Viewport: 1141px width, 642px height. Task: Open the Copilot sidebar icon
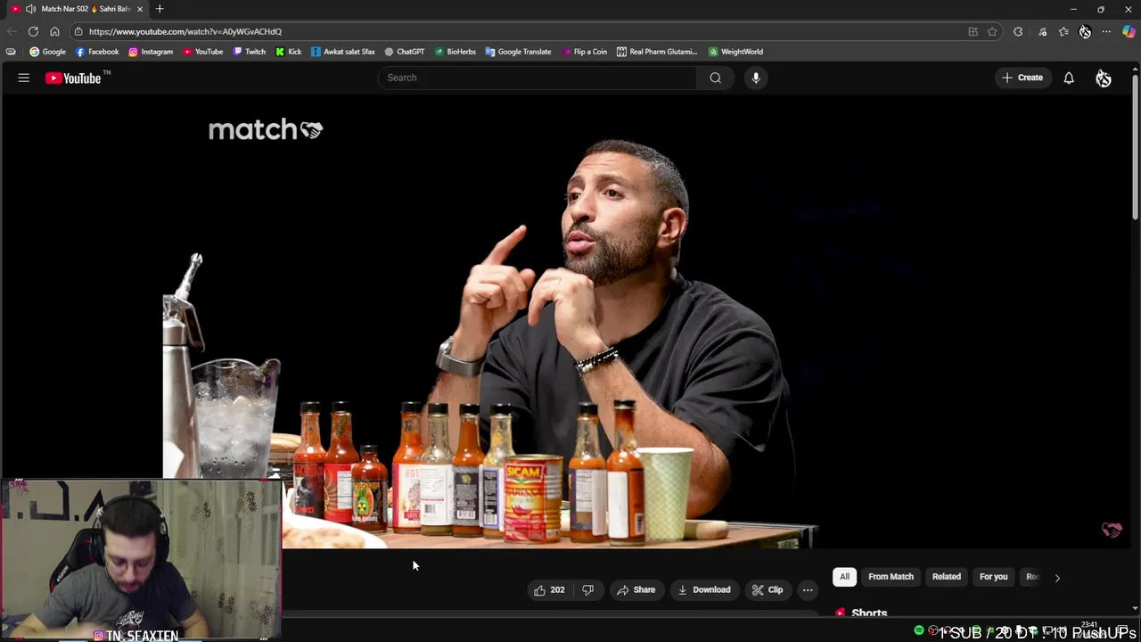click(x=1129, y=31)
